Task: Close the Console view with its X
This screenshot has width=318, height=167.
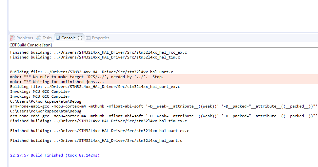Action: 80,38
